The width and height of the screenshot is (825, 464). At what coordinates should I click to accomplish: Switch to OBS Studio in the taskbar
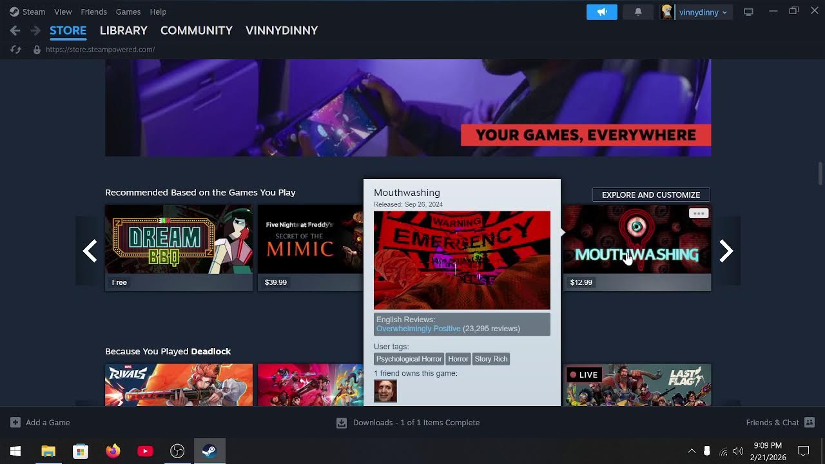[177, 451]
